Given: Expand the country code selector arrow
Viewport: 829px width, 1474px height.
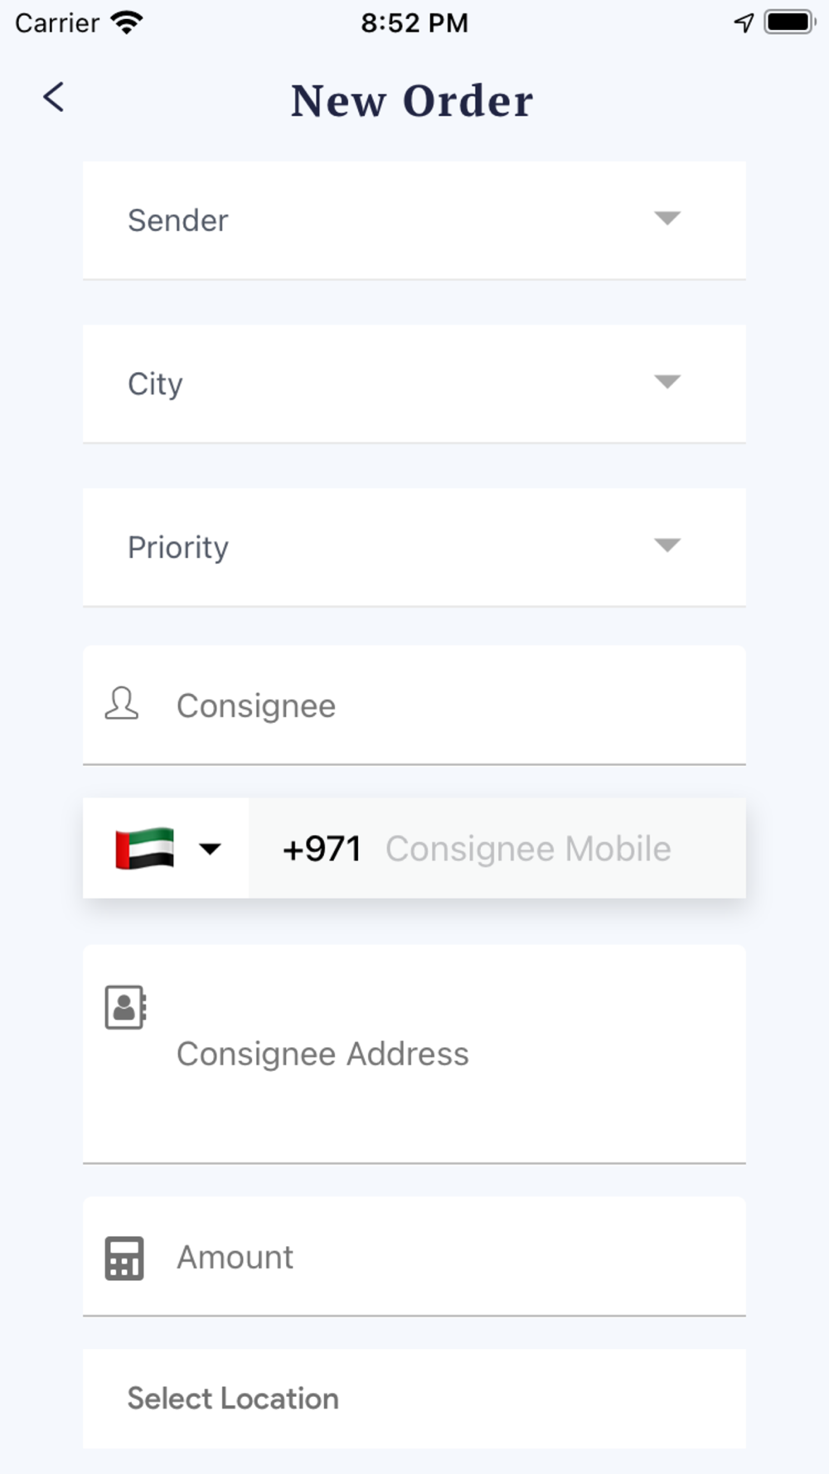Looking at the screenshot, I should (x=211, y=848).
